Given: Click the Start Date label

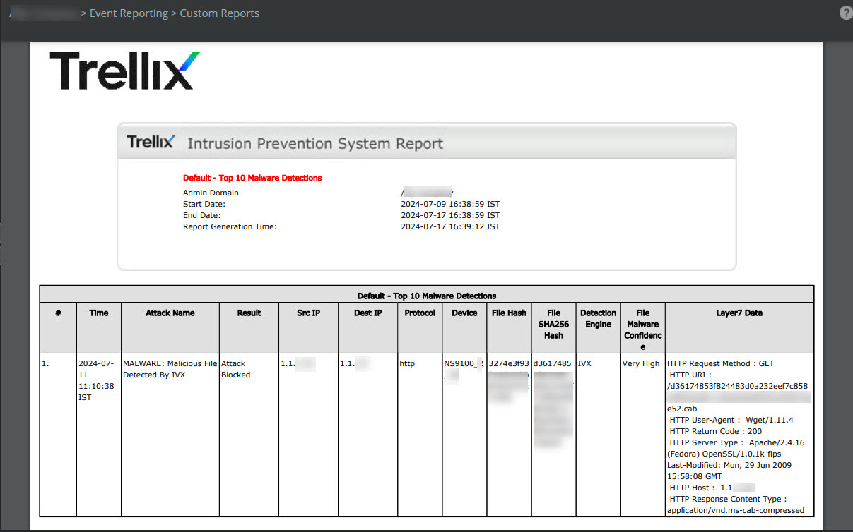Looking at the screenshot, I should (204, 204).
